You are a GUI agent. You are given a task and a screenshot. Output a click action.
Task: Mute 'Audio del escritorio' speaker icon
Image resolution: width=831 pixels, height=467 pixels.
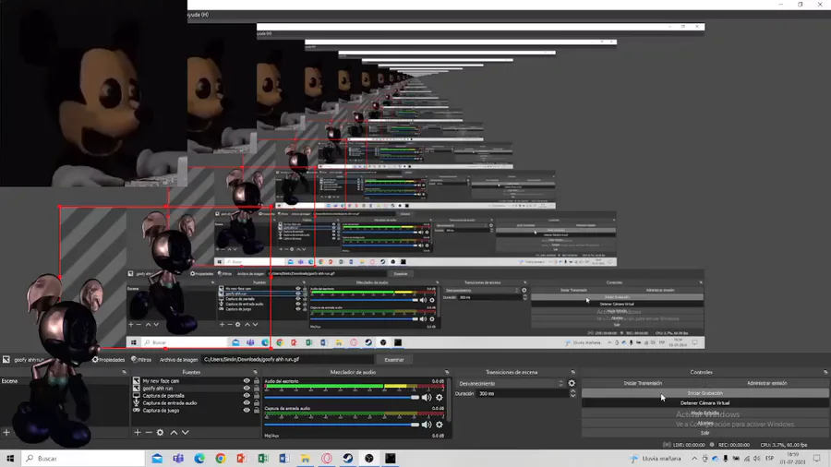426,397
